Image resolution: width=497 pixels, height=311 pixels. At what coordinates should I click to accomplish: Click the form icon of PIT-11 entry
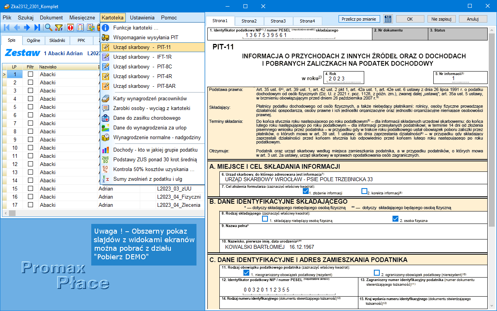[105, 47]
